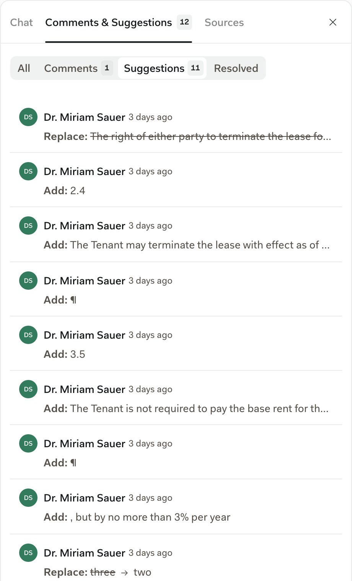The height and width of the screenshot is (581, 352).
Task: Select the Comments & Suggestions tab
Action: 119,23
